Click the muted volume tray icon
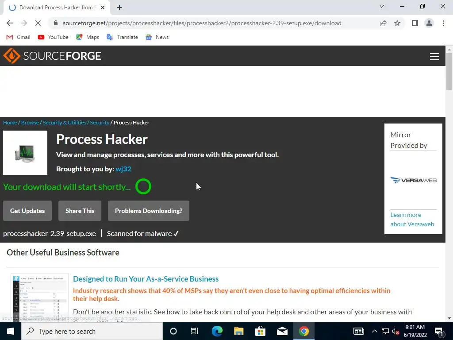 pos(396,331)
